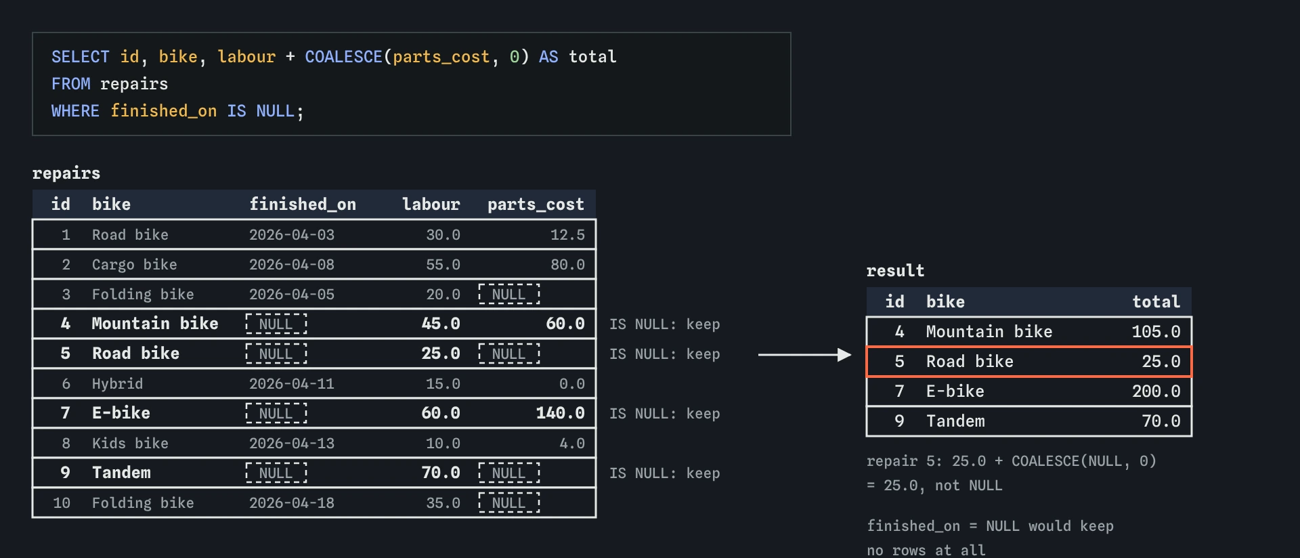Click 'Hybrid' in the repairs table
This screenshot has height=558, width=1300.
(x=118, y=384)
